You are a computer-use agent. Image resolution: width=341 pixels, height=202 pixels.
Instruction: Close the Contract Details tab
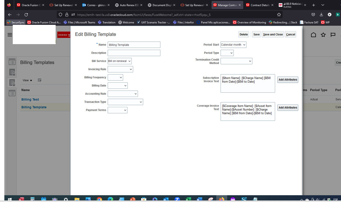coord(272,5)
